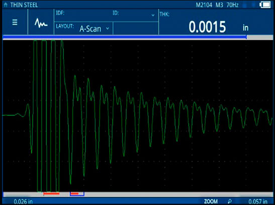Click the blue progress bar under header

click(125, 37)
